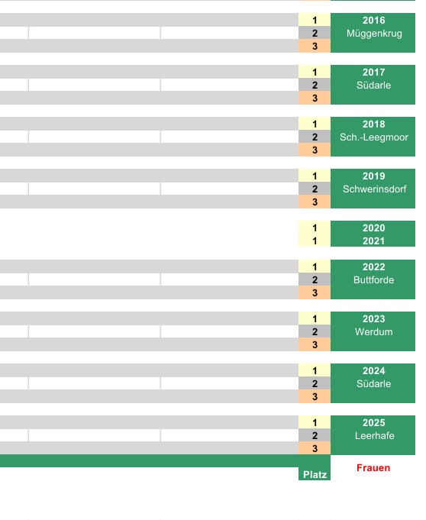Select the 2023 Werdum cell
Screen dimensions: 426x520
coord(373,331)
